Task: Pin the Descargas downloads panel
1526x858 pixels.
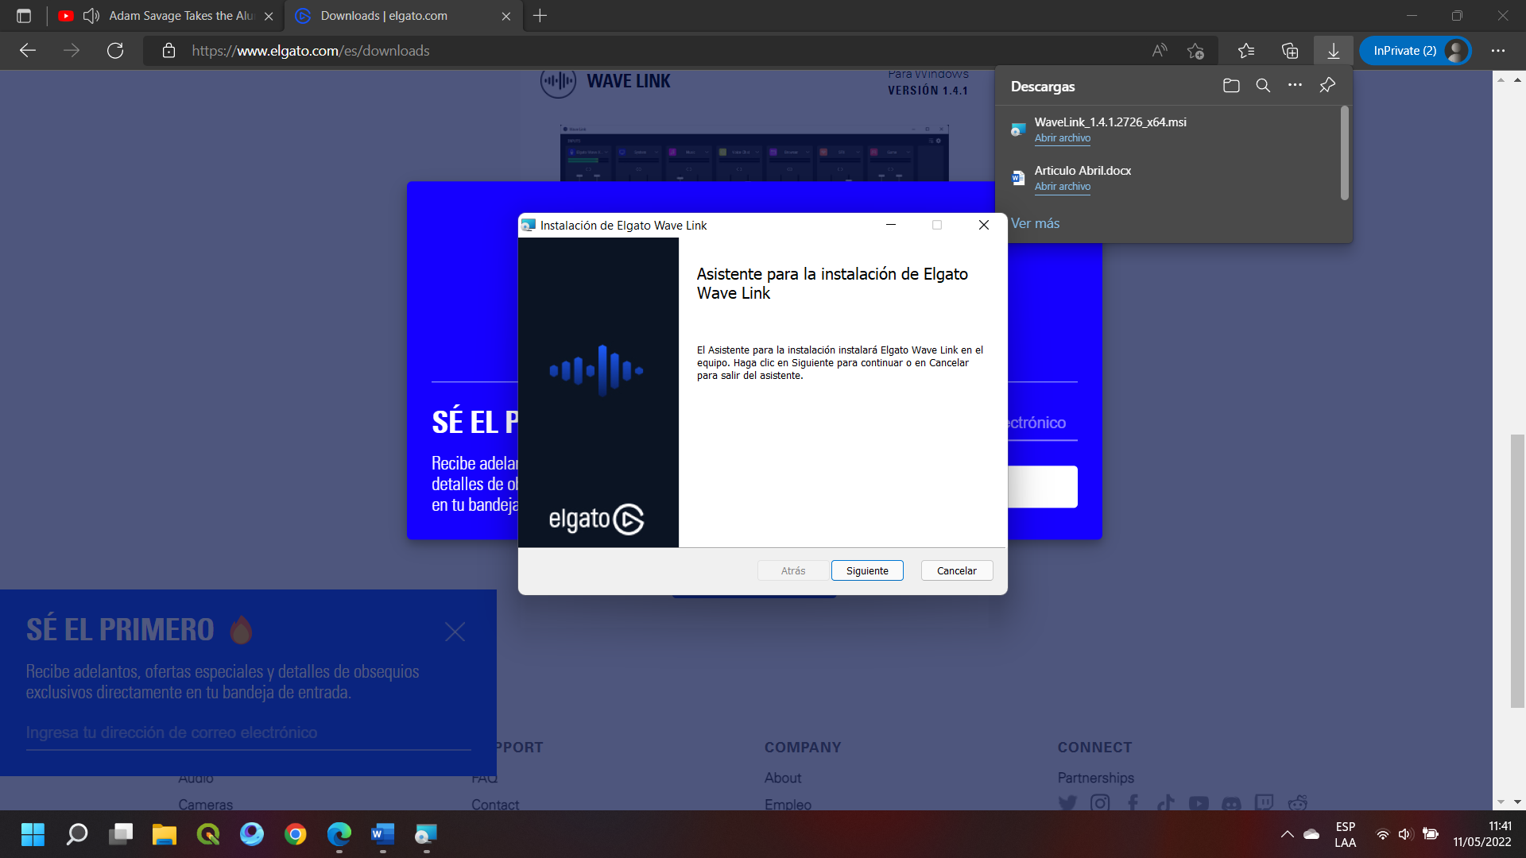Action: (1327, 86)
